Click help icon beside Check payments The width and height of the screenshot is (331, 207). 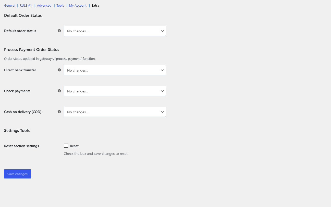(x=59, y=91)
